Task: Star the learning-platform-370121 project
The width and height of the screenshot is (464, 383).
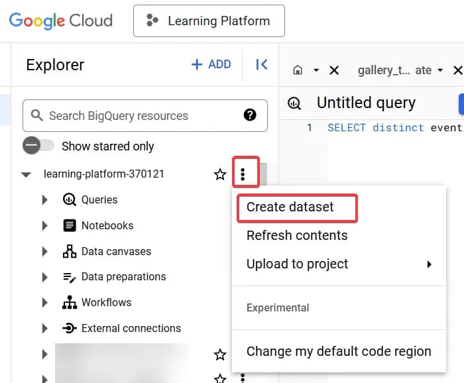Action: point(220,174)
